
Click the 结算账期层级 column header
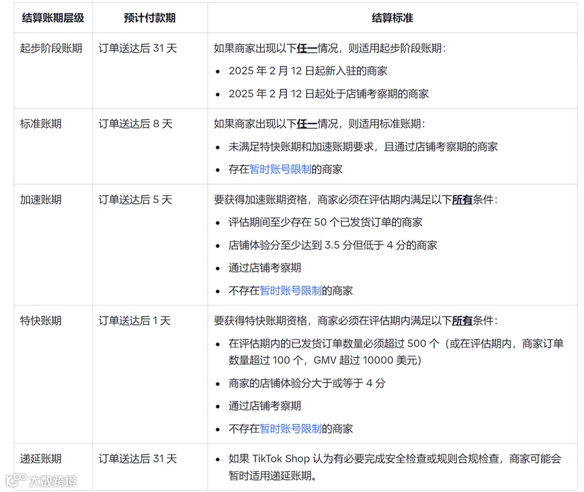[53, 18]
